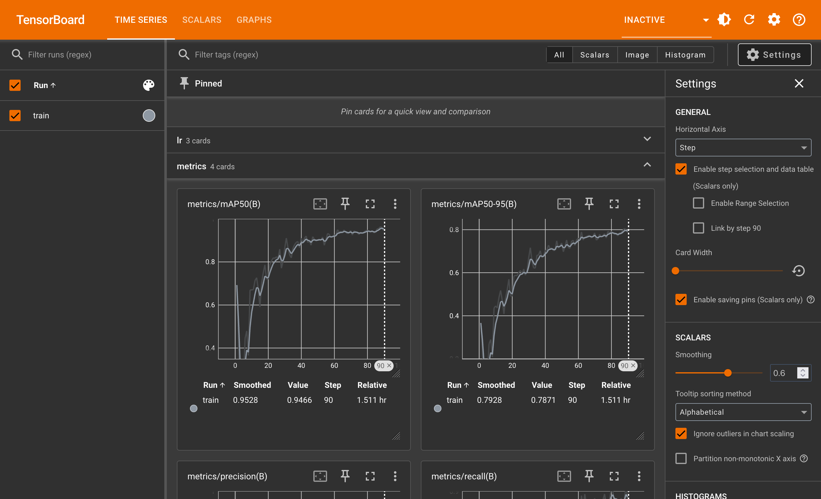Uncheck the train run checkbox
This screenshot has width=821, height=499.
click(x=15, y=115)
